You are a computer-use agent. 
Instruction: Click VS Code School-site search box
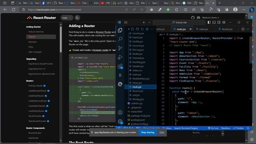(179, 22)
